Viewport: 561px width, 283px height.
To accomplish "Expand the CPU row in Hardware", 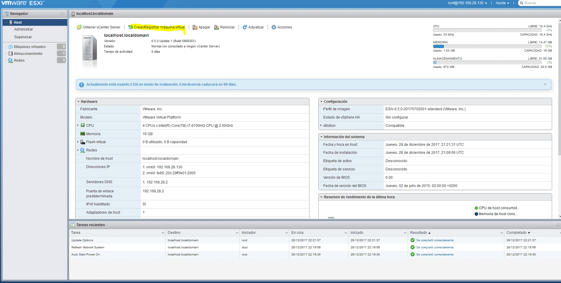I will click(78, 125).
